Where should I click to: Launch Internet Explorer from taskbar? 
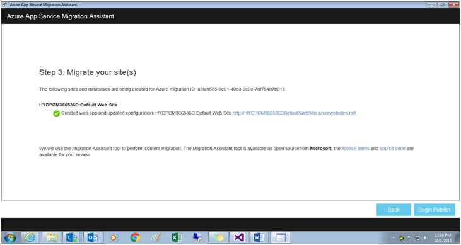(x=30, y=237)
